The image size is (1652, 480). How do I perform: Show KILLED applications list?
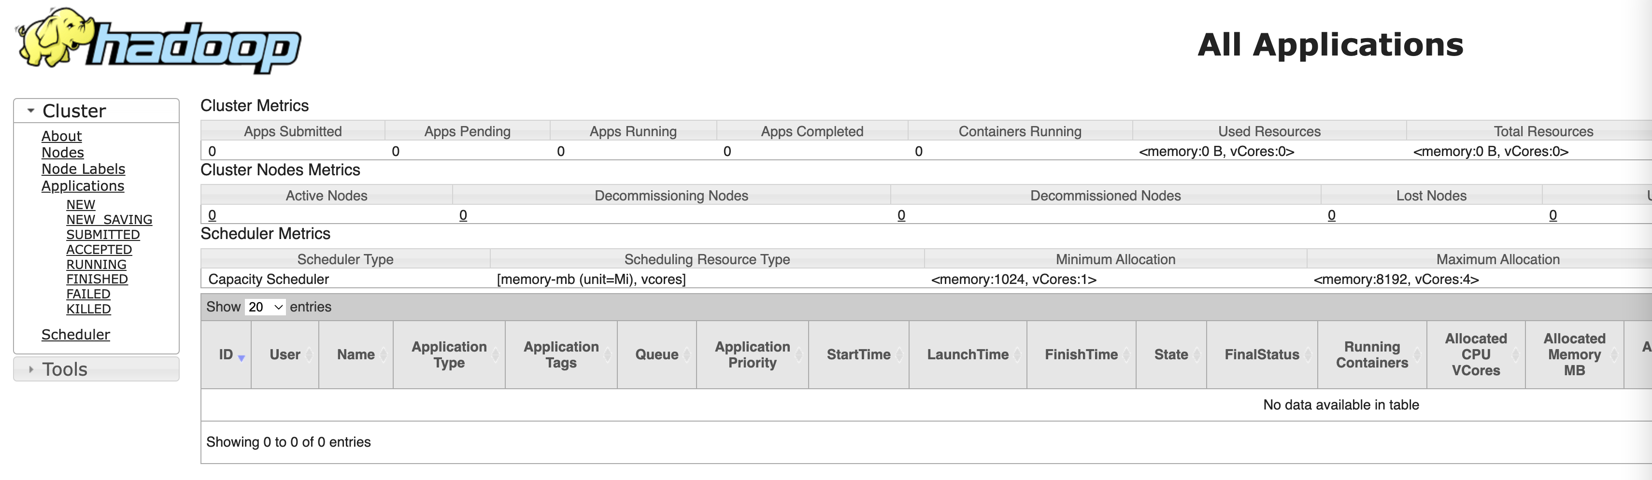[x=88, y=309]
